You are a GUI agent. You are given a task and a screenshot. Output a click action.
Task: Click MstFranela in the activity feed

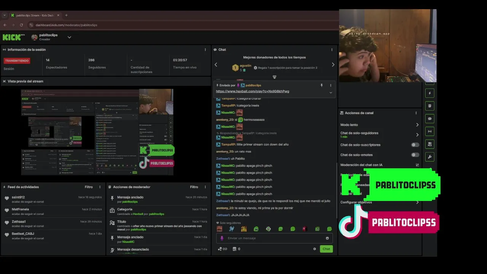pyautogui.click(x=20, y=209)
